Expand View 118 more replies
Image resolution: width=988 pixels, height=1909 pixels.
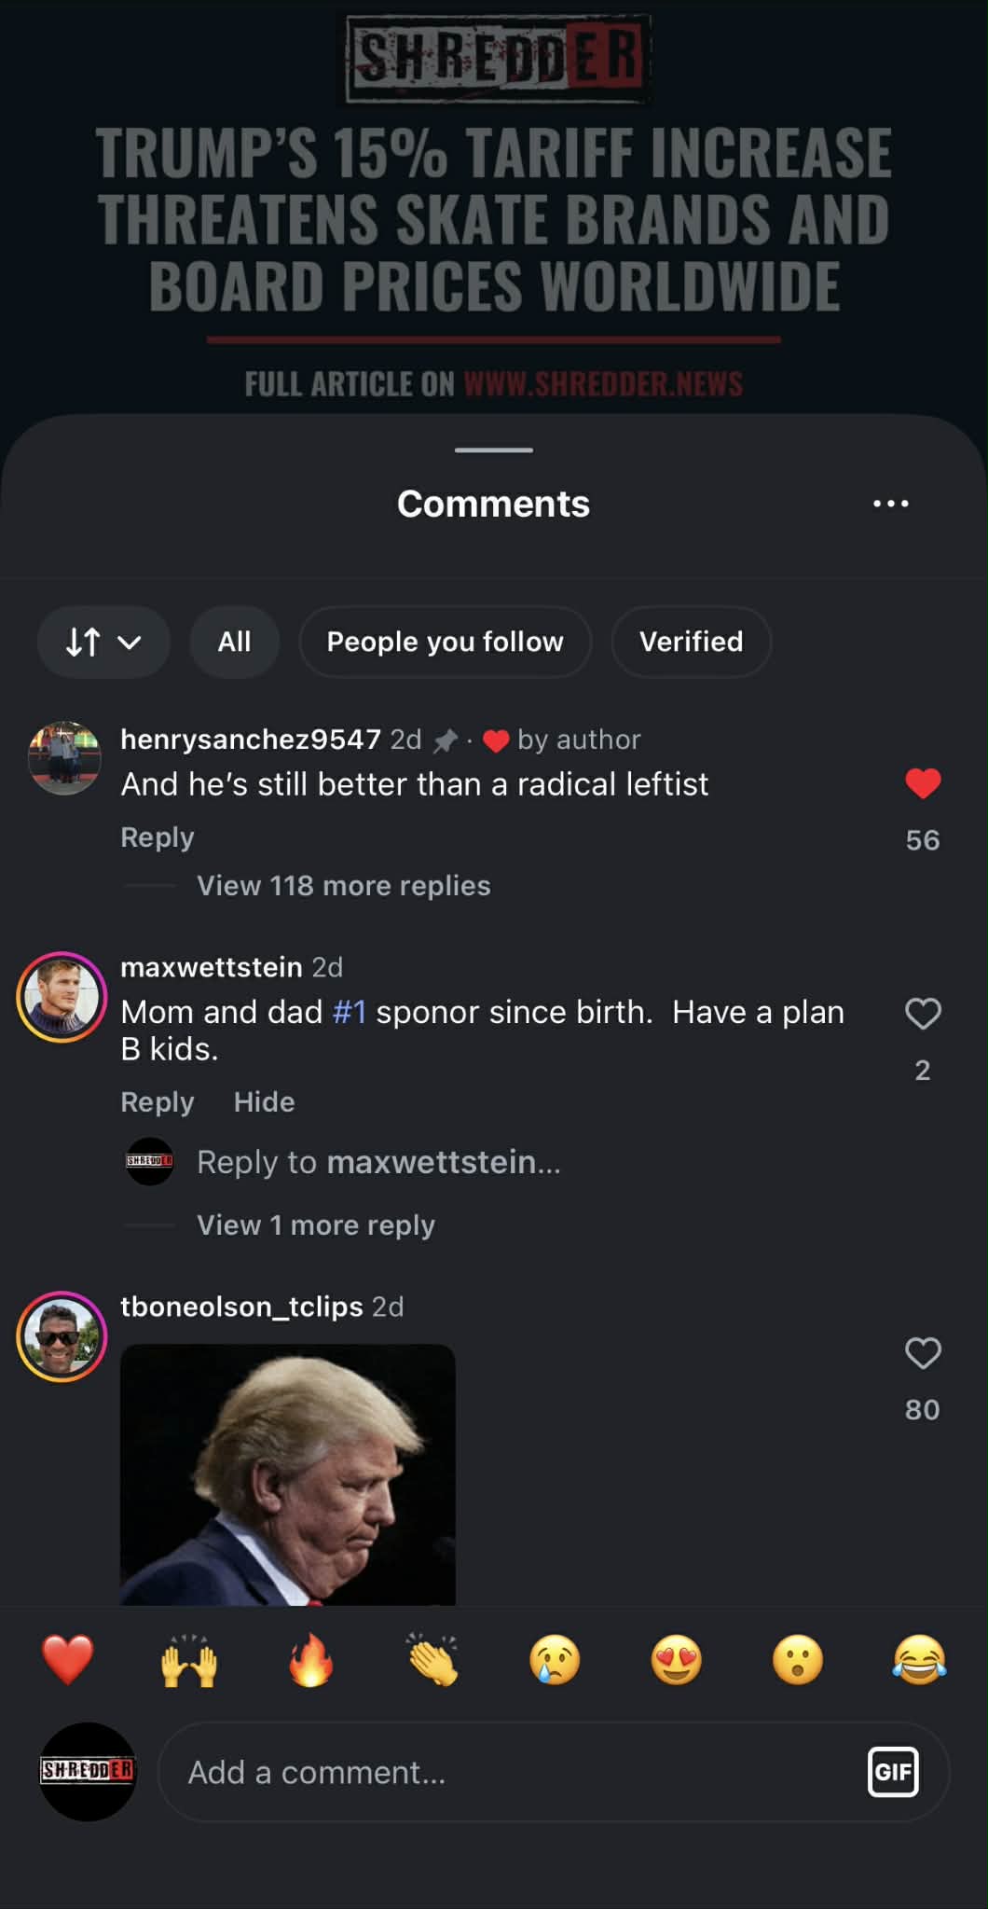pyautogui.click(x=343, y=886)
